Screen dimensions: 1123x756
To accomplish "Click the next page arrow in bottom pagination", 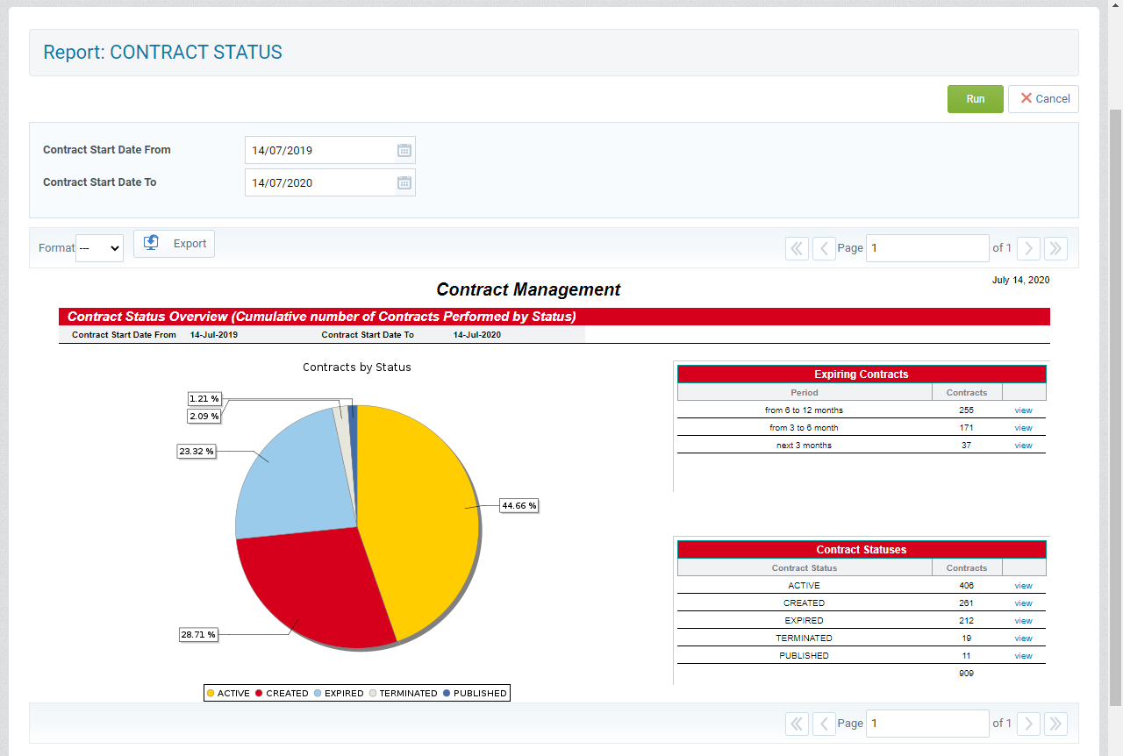I will 1028,724.
